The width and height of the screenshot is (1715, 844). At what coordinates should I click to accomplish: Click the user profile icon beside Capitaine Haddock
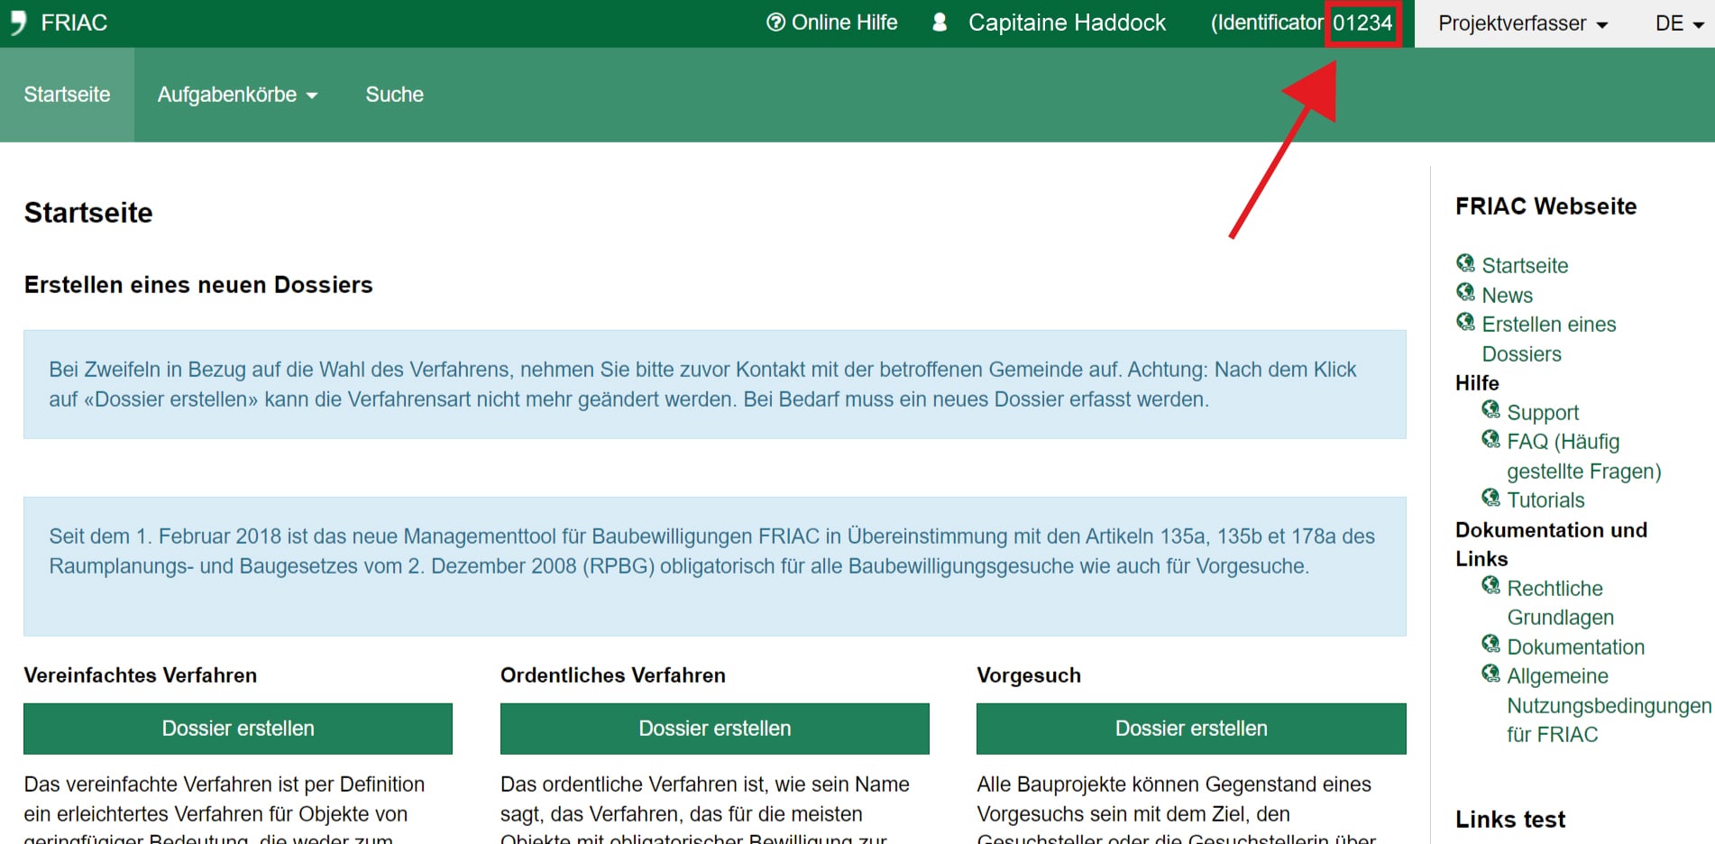[940, 23]
